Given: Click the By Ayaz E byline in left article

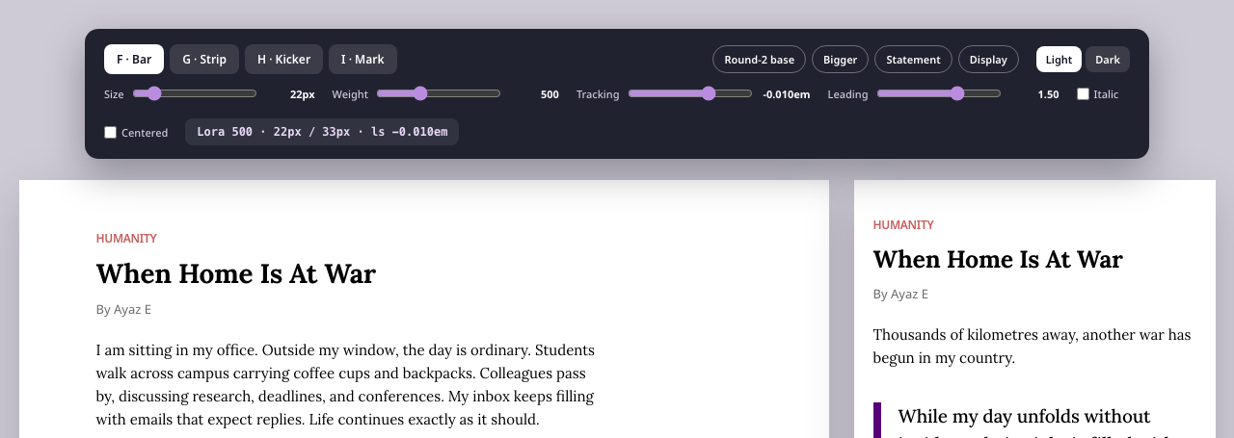Looking at the screenshot, I should coord(123,310).
